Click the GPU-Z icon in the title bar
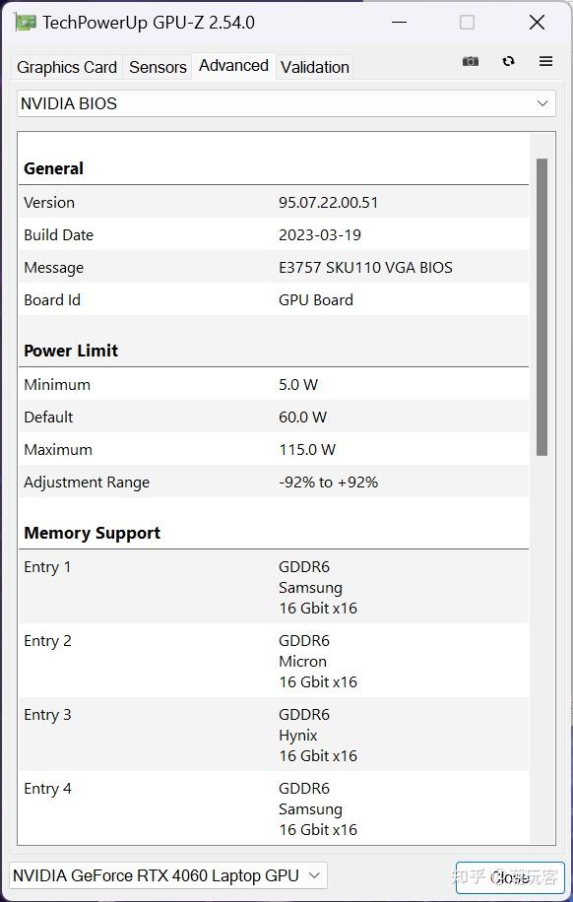Image resolution: width=573 pixels, height=902 pixels. [x=22, y=22]
